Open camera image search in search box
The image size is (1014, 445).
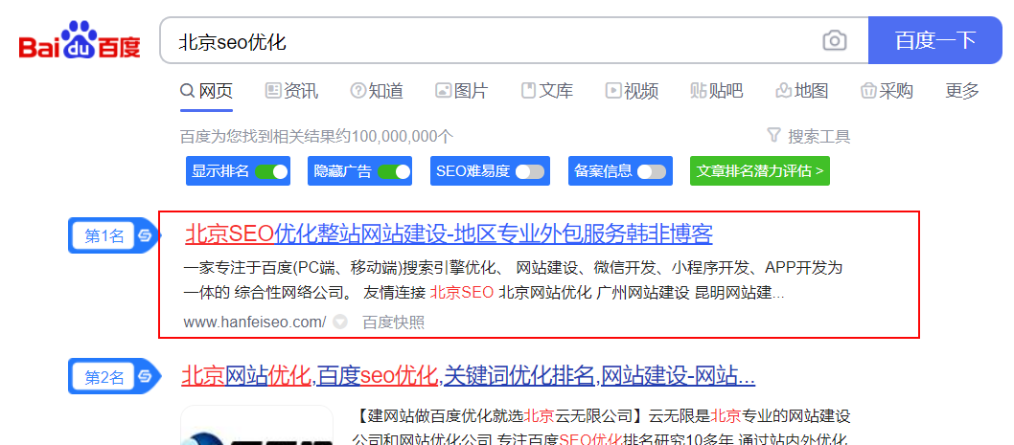coord(834,41)
